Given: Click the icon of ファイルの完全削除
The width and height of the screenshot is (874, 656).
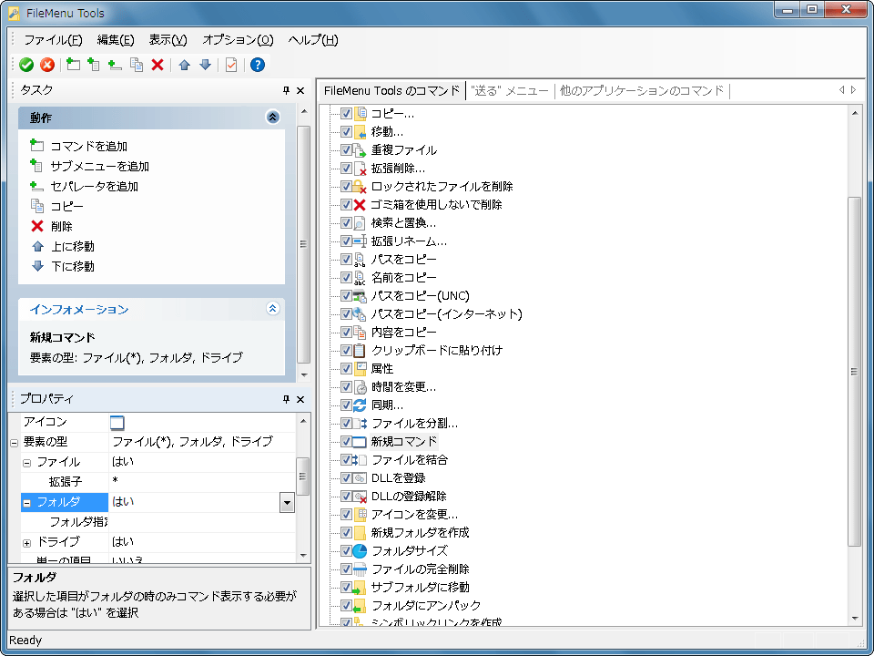Looking at the screenshot, I should 361,569.
